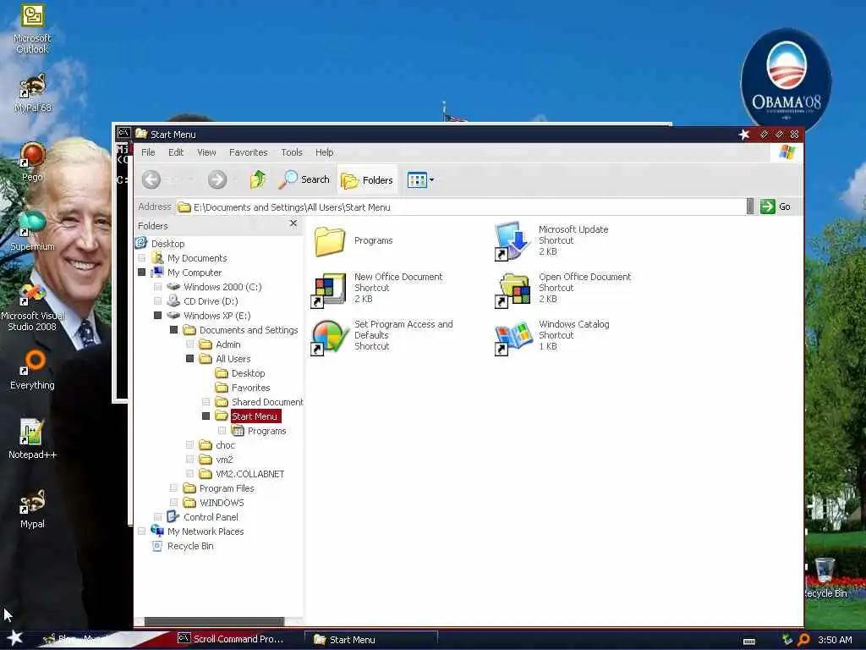866x650 pixels.
Task: Open the desktop Recycle Bin icon
Action: [x=825, y=578]
